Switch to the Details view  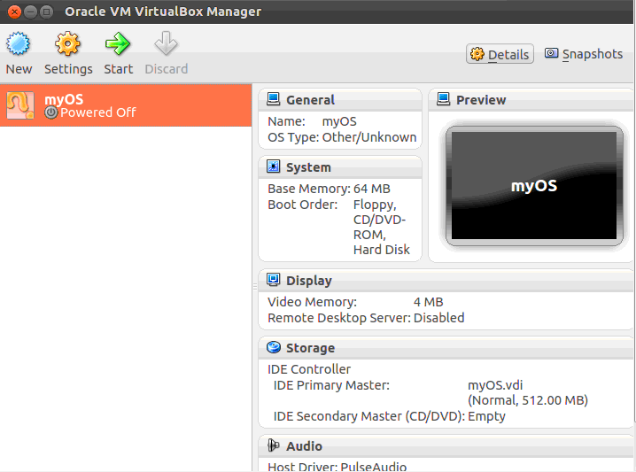pyautogui.click(x=500, y=54)
